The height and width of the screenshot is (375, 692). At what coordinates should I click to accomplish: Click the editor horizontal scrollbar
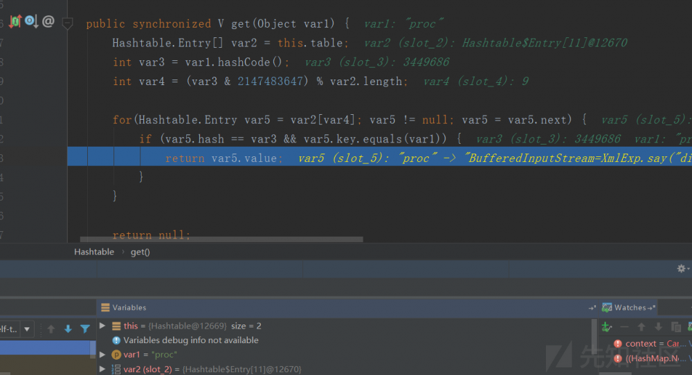pyautogui.click(x=221, y=239)
